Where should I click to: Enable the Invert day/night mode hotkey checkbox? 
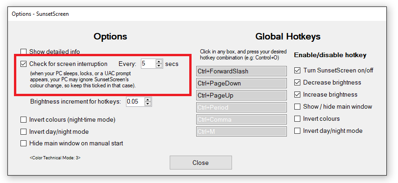point(297,131)
